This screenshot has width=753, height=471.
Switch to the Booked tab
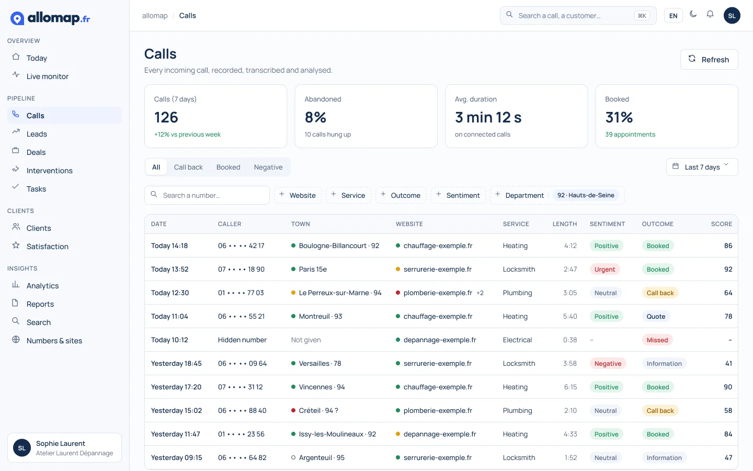pos(229,167)
